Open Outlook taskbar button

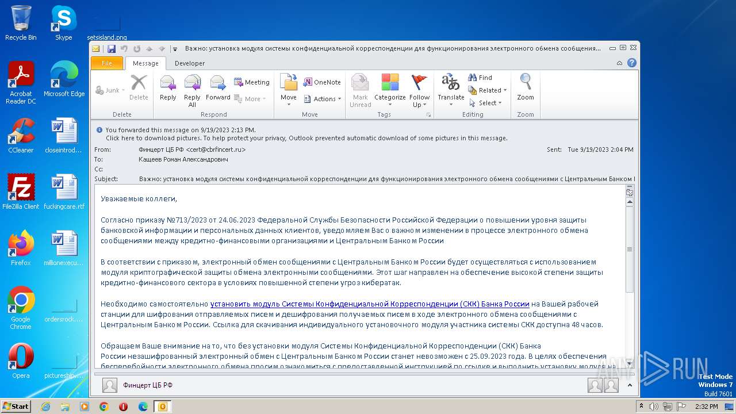click(162, 407)
